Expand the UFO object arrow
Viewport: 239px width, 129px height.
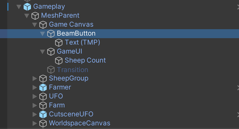click(x=35, y=96)
